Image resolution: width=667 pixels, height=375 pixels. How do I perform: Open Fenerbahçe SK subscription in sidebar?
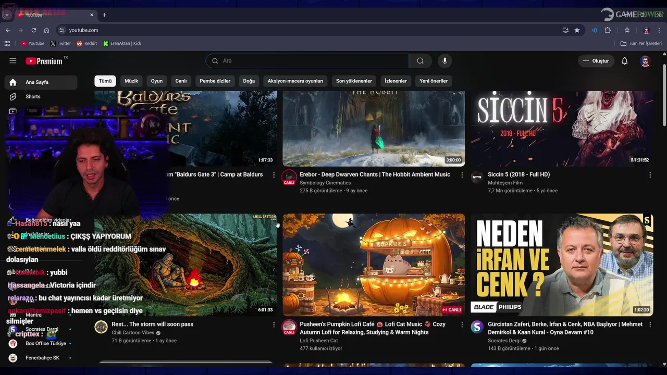41,358
